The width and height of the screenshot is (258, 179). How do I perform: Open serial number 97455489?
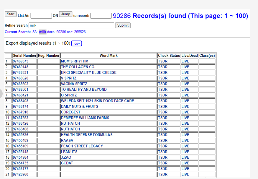click(x=21, y=140)
